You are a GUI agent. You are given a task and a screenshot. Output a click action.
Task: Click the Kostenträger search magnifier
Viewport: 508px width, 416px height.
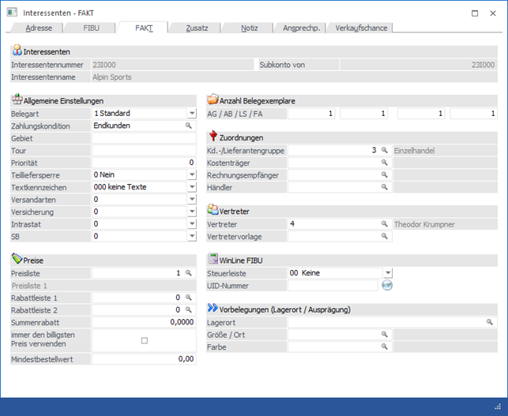pos(385,163)
